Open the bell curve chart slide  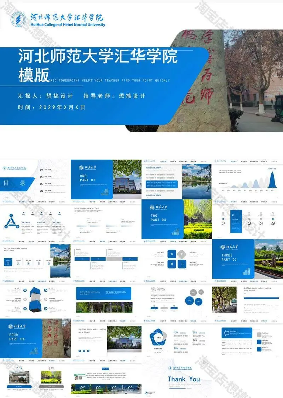(x=248, y=179)
